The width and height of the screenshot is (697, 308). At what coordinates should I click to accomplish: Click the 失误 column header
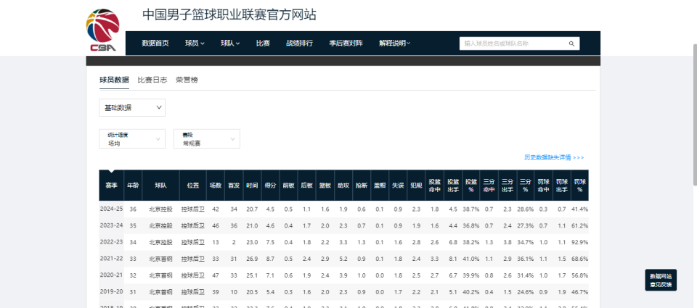[x=398, y=186]
